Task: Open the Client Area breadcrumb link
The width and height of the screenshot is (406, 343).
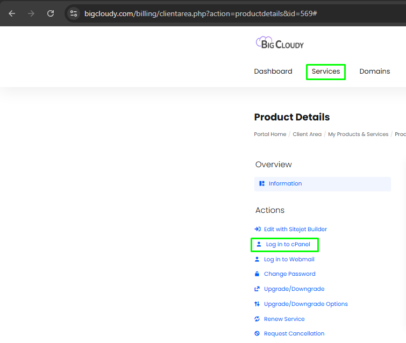Action: coord(307,134)
